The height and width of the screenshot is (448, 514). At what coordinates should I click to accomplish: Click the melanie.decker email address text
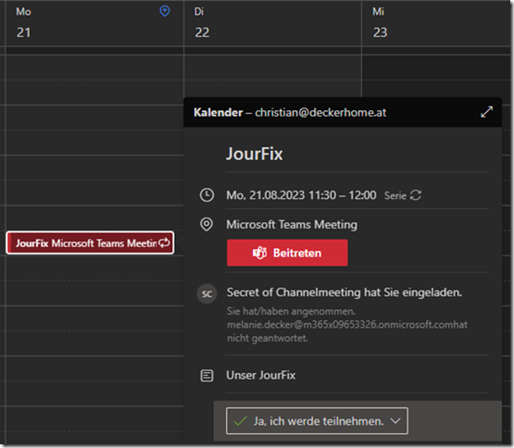point(339,325)
